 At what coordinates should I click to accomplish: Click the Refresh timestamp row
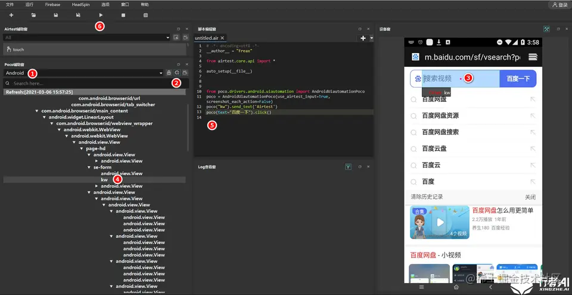coord(95,92)
